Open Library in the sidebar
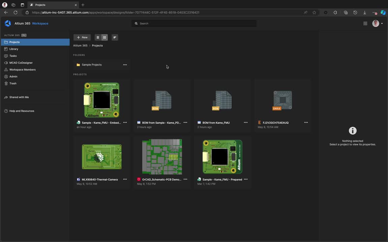The width and height of the screenshot is (388, 242). [14, 49]
